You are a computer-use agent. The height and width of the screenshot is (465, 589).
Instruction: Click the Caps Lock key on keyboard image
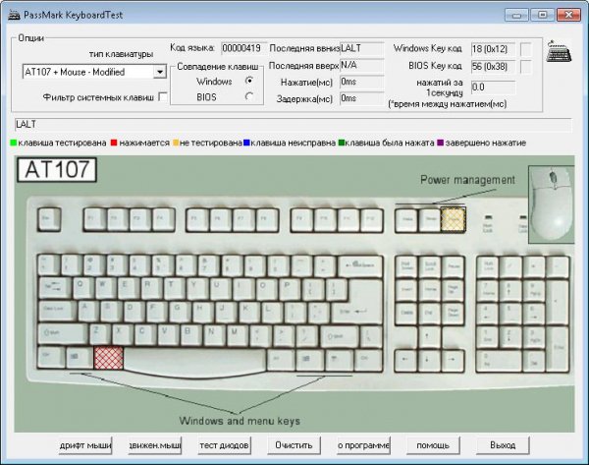(58, 312)
